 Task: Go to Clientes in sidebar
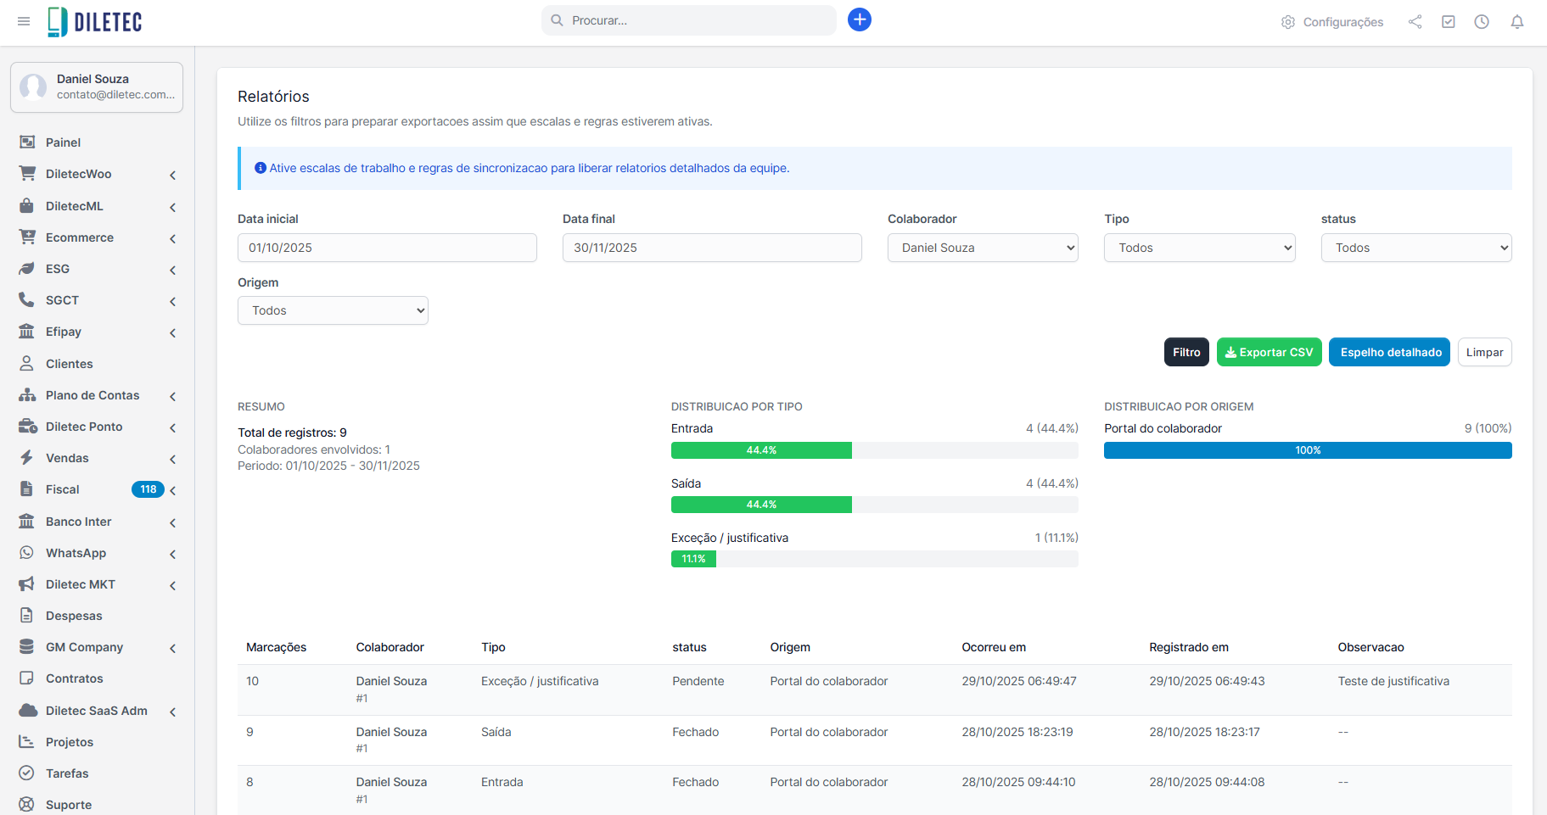coord(69,364)
